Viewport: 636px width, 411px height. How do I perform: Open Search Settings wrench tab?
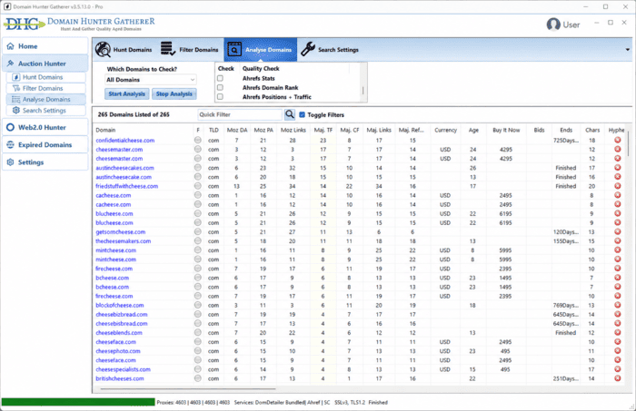pyautogui.click(x=330, y=49)
